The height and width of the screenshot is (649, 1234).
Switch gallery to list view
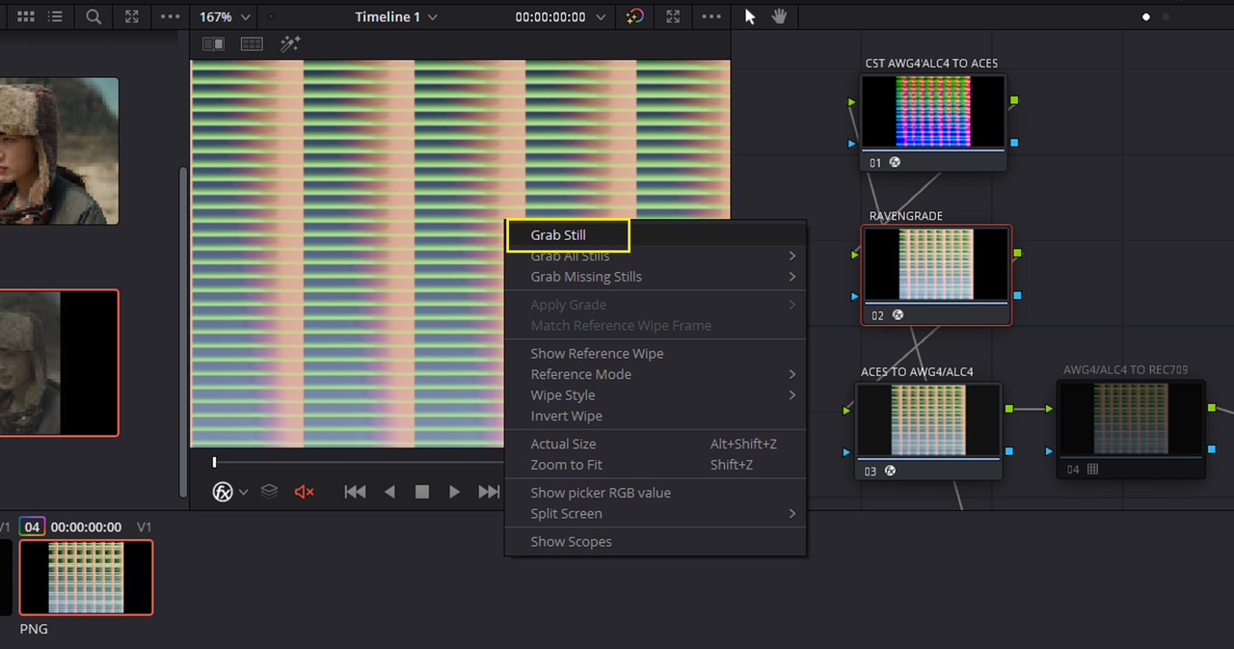click(x=56, y=17)
